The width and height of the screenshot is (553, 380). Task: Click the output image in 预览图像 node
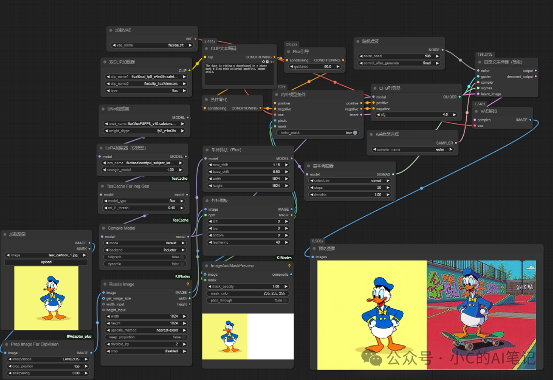point(426,315)
